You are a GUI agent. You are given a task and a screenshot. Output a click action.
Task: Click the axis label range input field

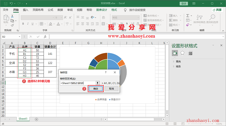[78, 83]
